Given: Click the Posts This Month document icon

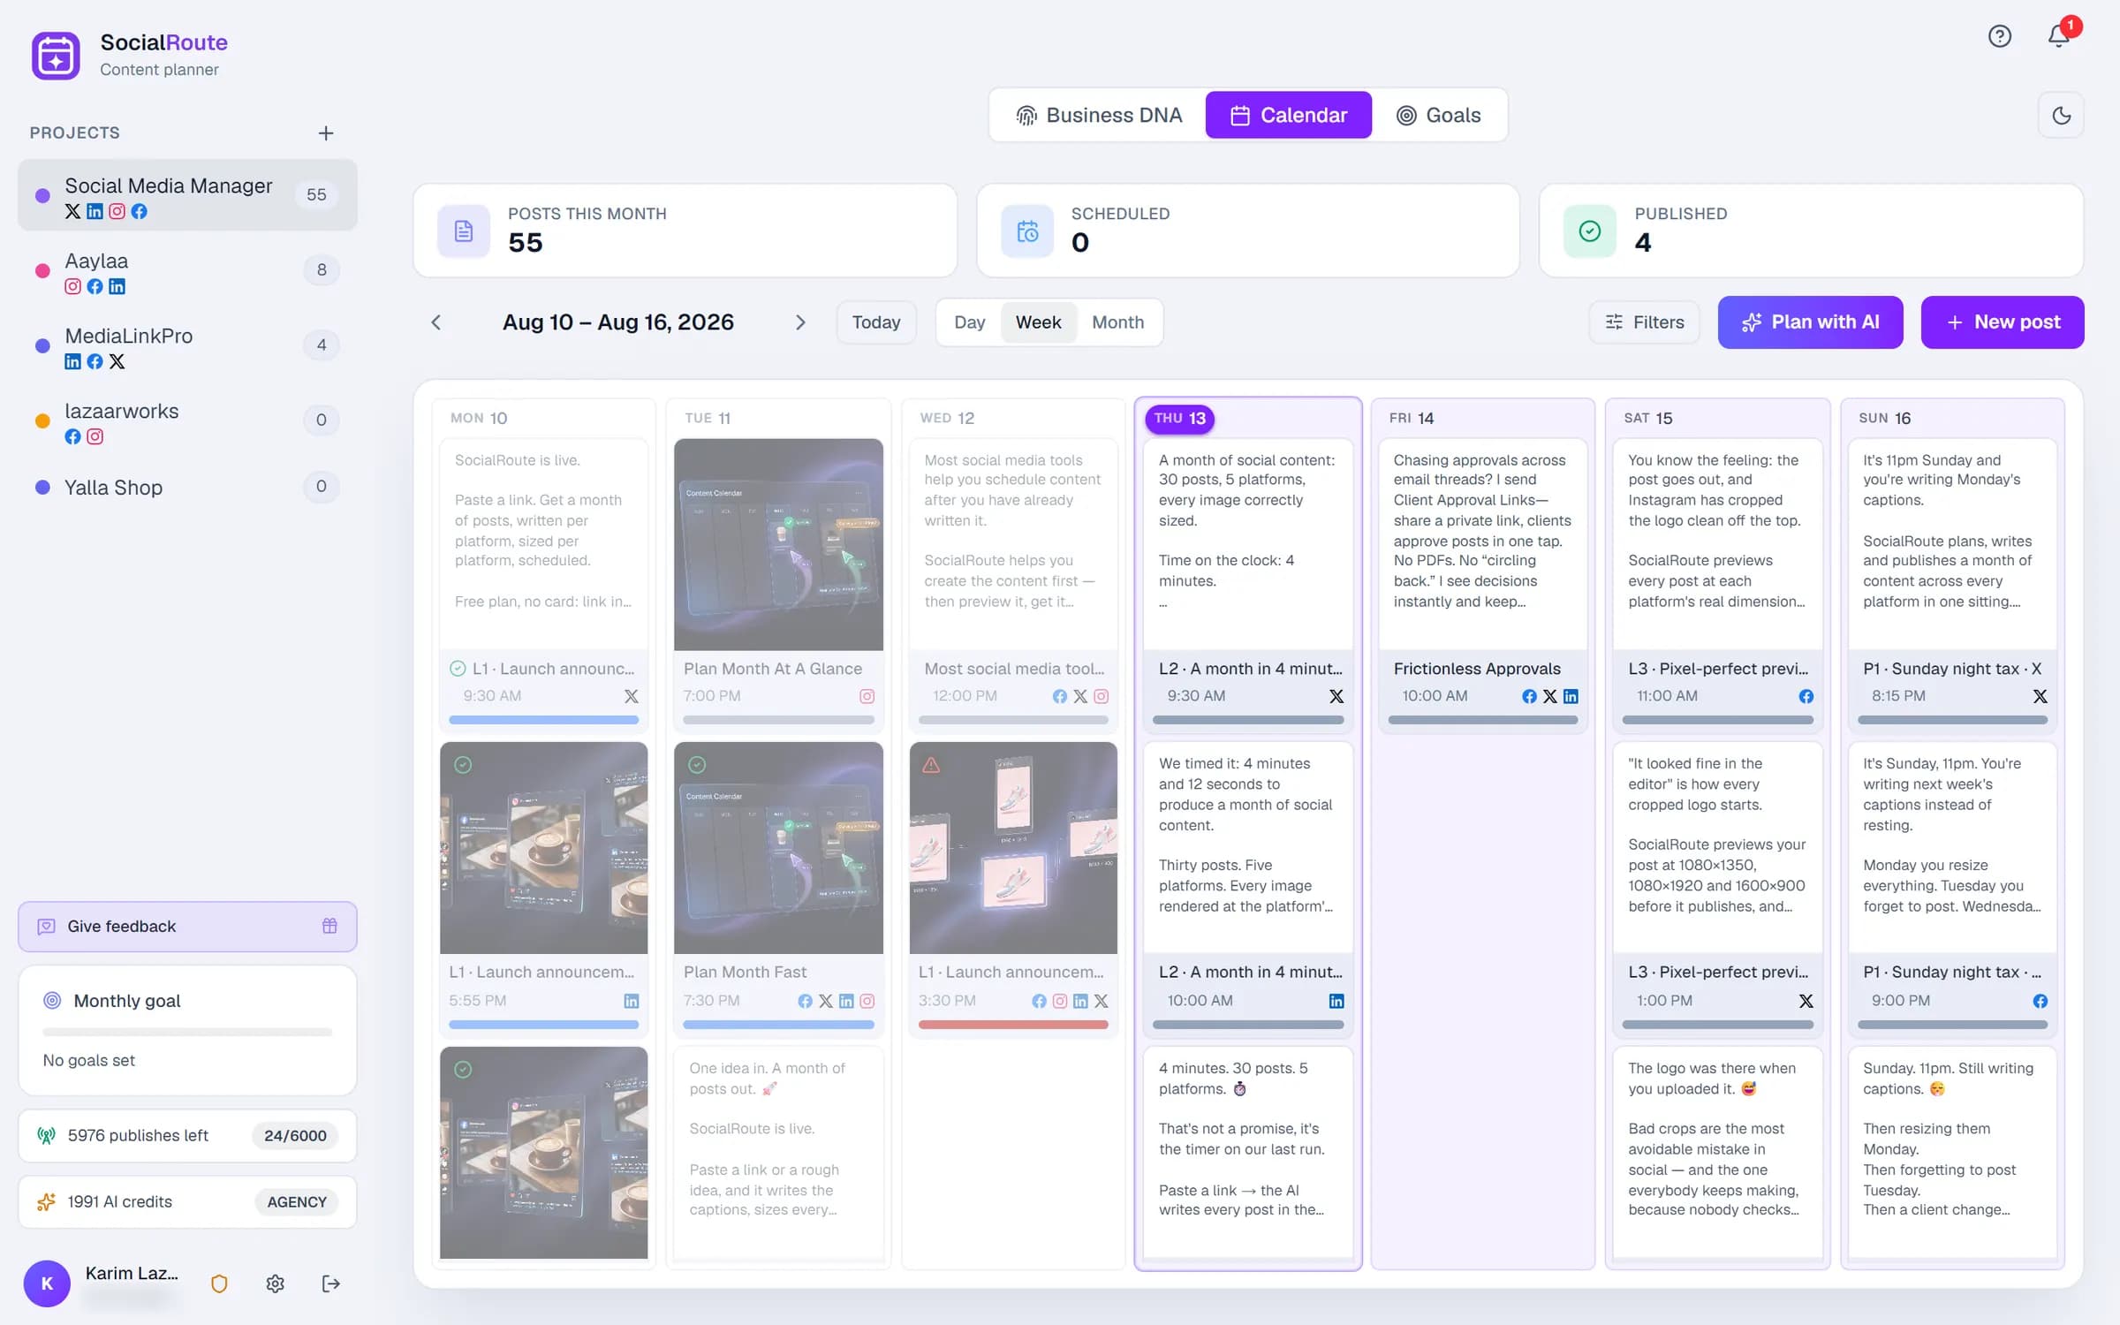Looking at the screenshot, I should coord(464,231).
